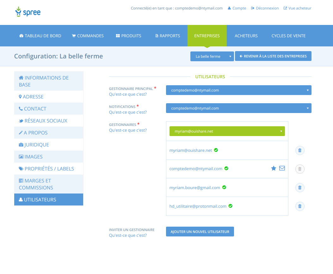Click trash icon for comptedemo@ntymail.com row
Screen dimensions: 333x274
tap(300, 169)
